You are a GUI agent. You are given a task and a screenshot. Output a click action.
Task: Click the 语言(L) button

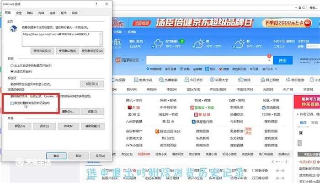pos(44,126)
